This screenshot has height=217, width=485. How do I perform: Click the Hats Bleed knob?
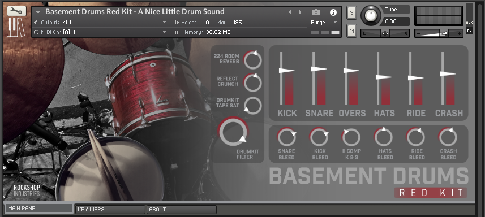pyautogui.click(x=384, y=137)
